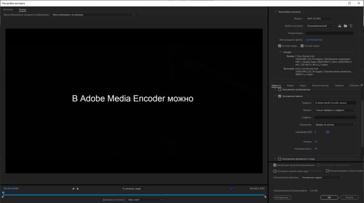
Task: Click the timeline out-point handle at end
Action: pyautogui.click(x=265, y=197)
